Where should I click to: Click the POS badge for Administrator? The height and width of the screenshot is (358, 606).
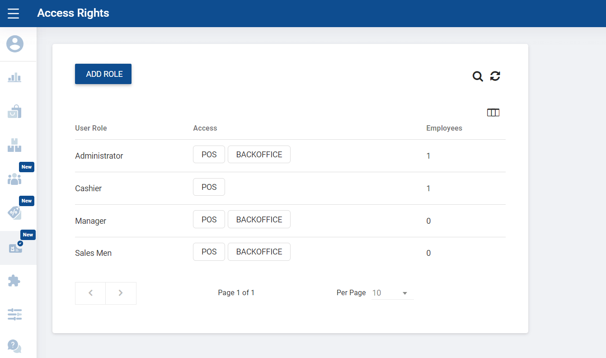click(209, 155)
